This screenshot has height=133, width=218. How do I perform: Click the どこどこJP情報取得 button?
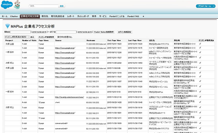pos(46,37)
